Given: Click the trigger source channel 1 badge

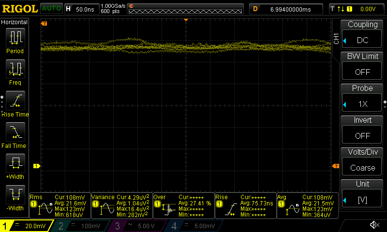Looking at the screenshot, I should click(x=349, y=9).
